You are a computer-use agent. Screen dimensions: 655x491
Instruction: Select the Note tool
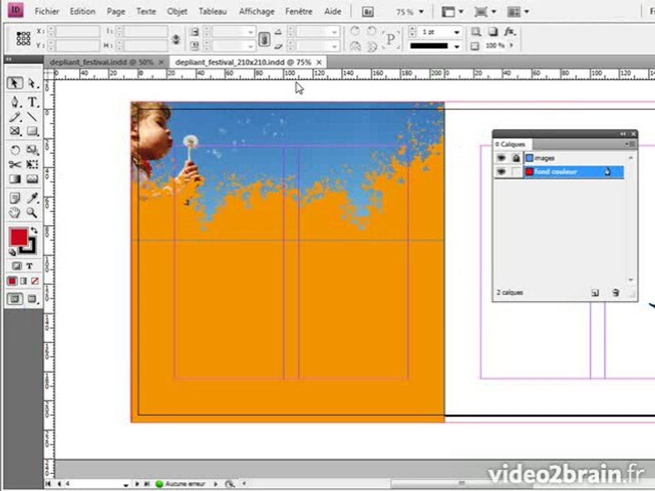tap(14, 198)
